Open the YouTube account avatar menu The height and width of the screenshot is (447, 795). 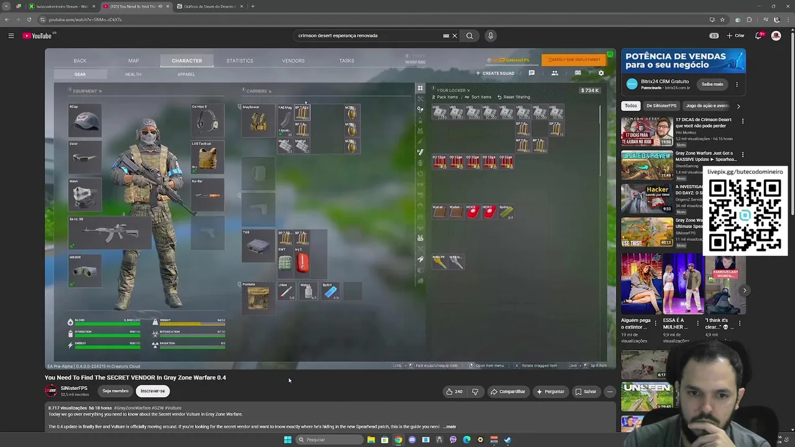point(776,35)
